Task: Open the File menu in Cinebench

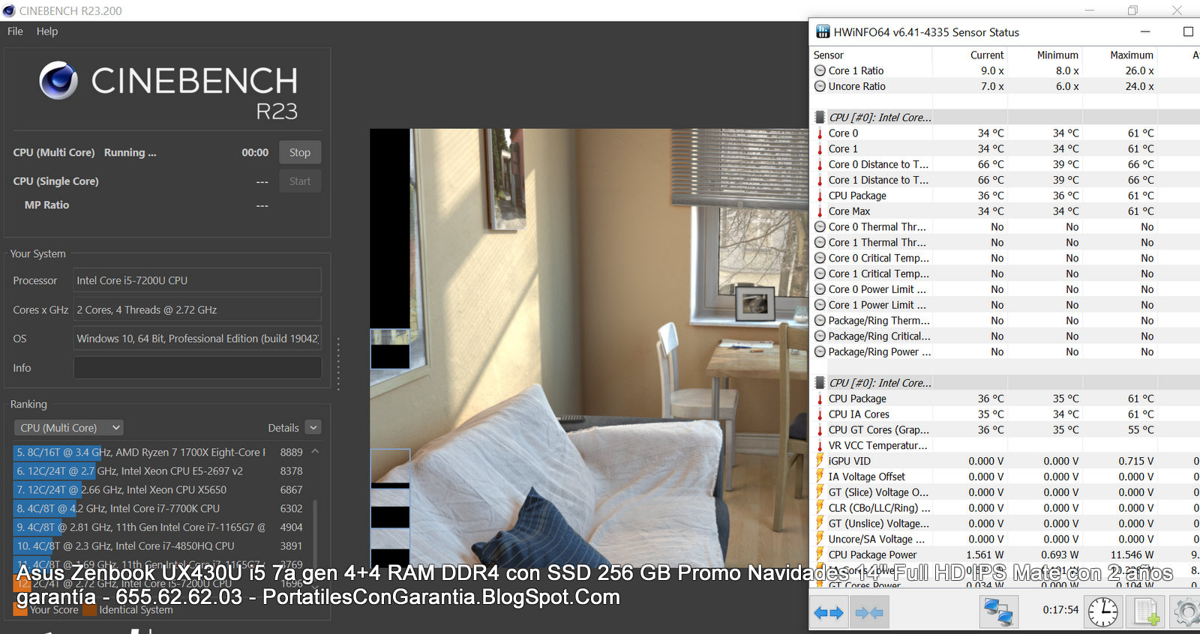Action: pyautogui.click(x=15, y=31)
